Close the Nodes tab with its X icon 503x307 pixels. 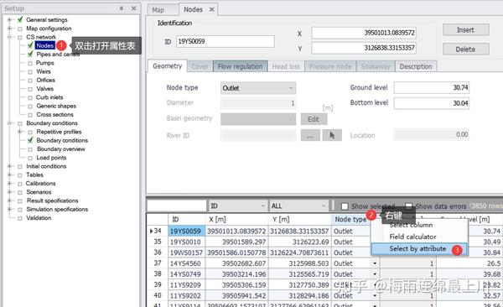212,9
